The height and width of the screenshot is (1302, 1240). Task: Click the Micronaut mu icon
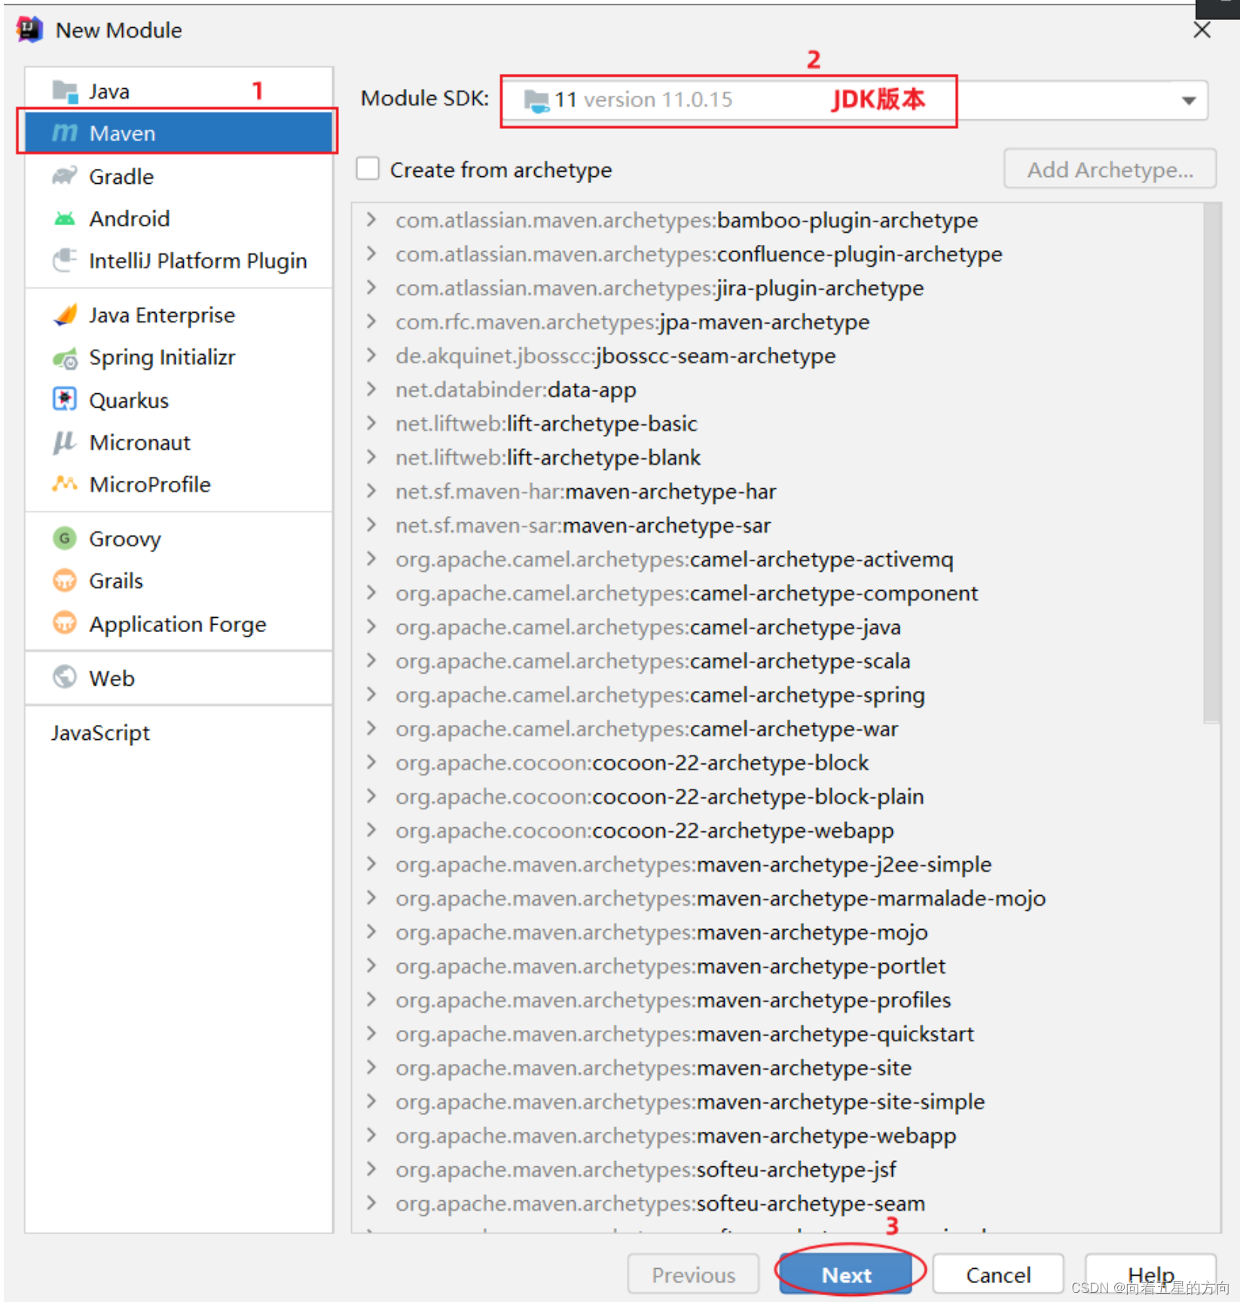pos(65,442)
